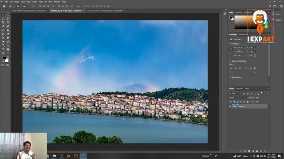284x159 pixels.
Task: Click the width field in Transform
Action: coord(241,48)
